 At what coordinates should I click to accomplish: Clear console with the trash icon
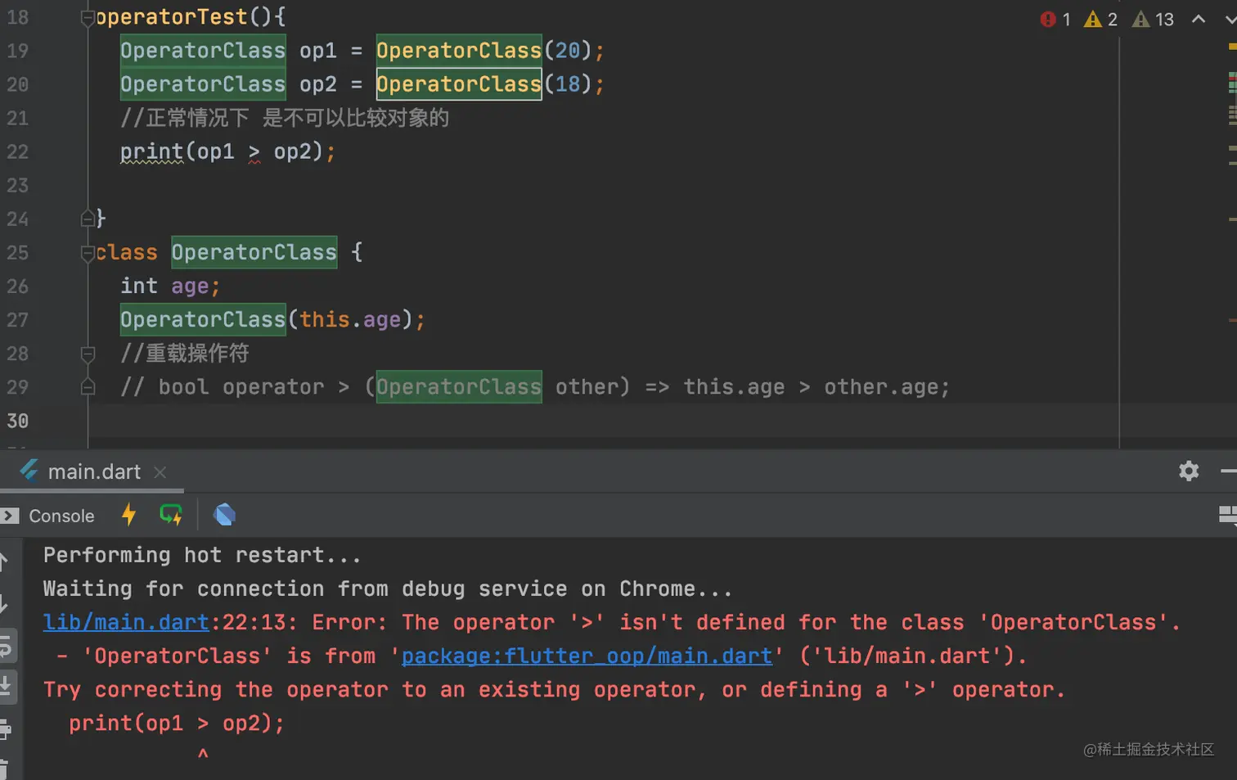(4, 769)
